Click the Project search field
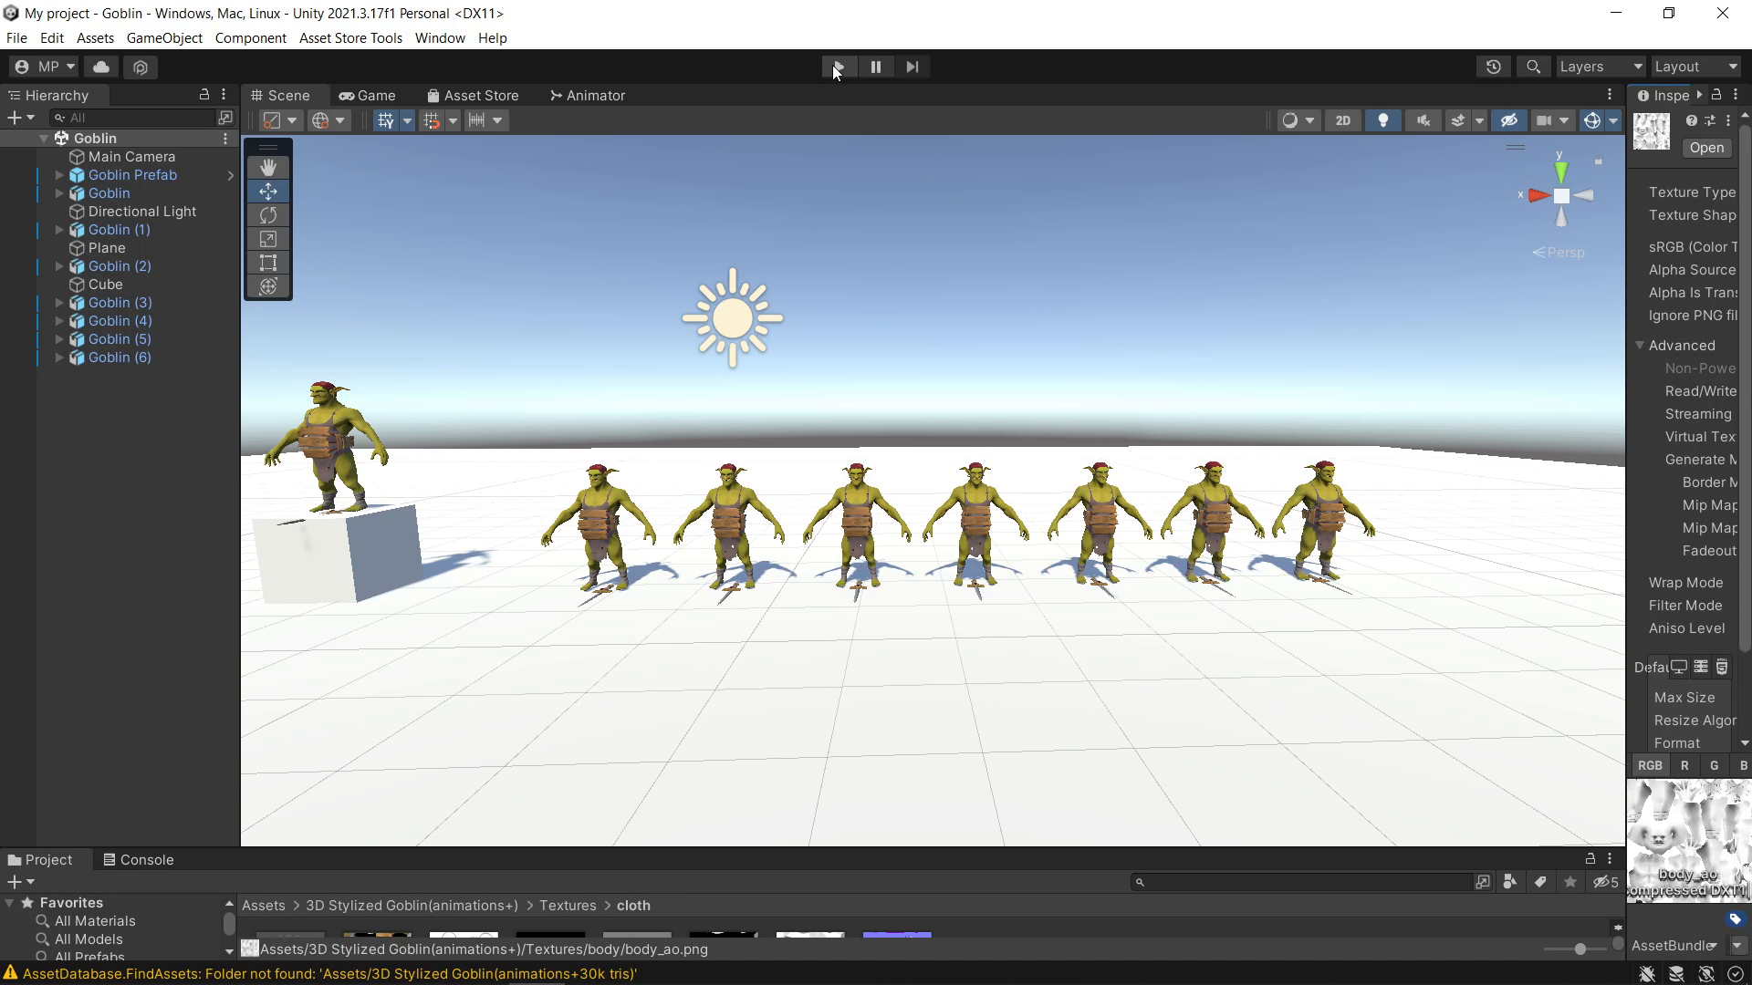 (x=1300, y=882)
